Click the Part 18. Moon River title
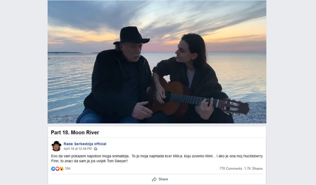316x185 pixels. pos(75,133)
